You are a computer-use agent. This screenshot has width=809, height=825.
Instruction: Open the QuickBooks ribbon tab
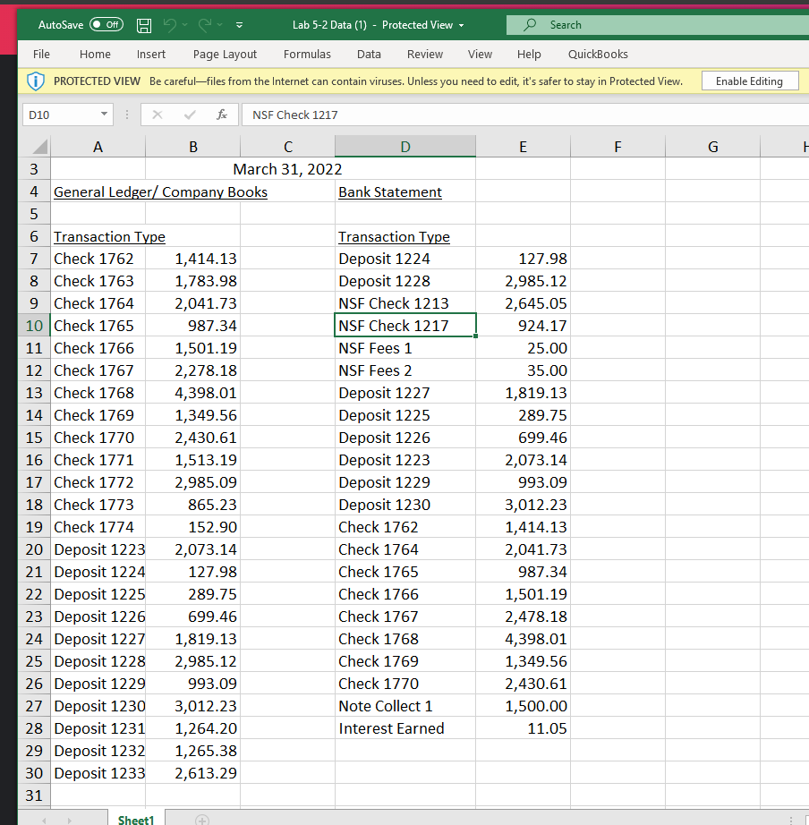point(597,55)
